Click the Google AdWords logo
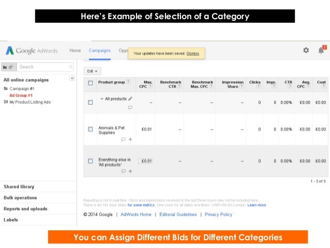The width and height of the screenshot is (330, 248). [32, 51]
